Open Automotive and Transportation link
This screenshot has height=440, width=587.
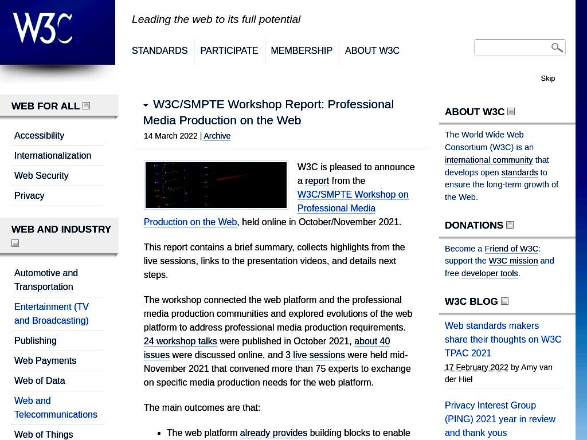[x=46, y=280]
